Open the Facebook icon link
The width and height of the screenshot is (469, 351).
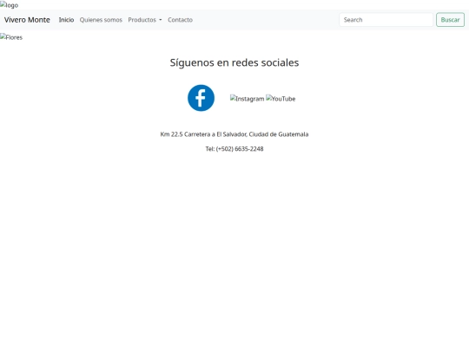(201, 98)
